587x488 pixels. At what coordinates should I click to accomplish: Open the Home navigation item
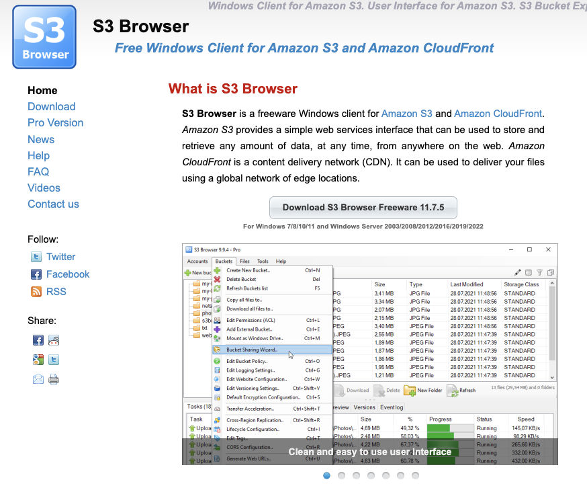click(x=42, y=90)
